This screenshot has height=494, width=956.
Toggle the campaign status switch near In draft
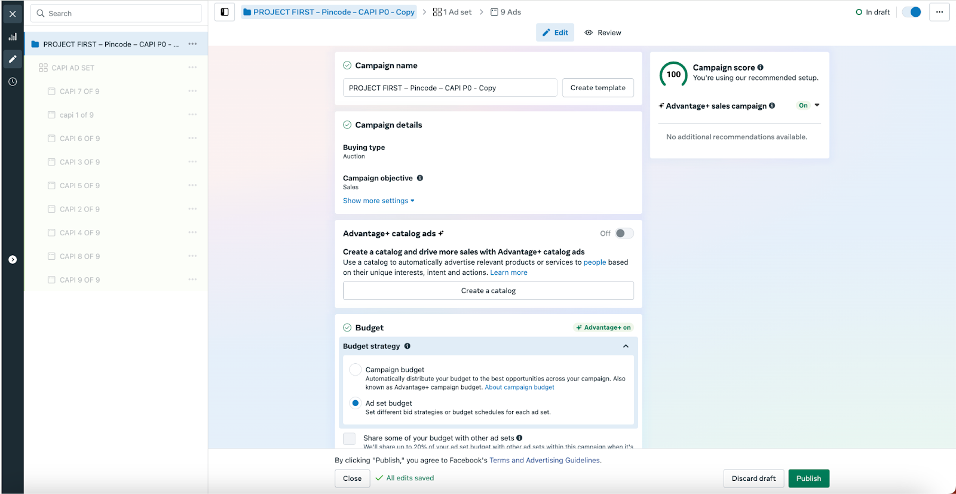click(x=911, y=12)
